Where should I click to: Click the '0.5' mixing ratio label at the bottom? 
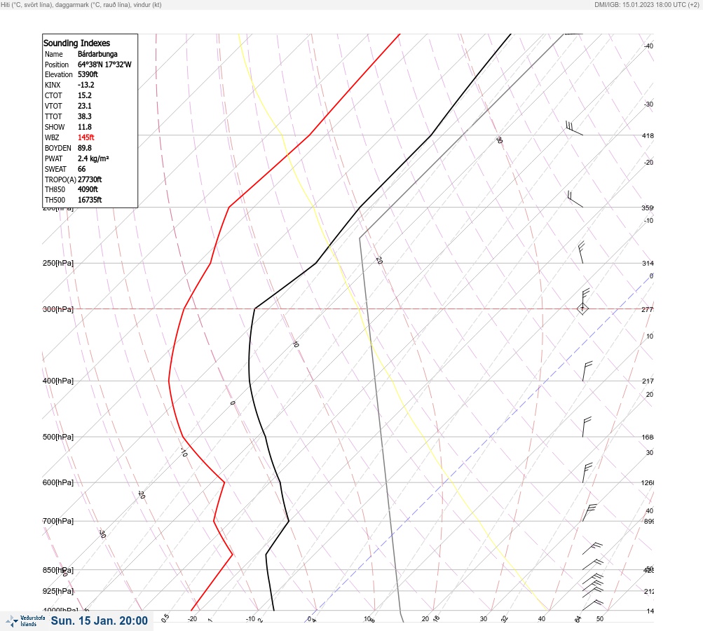(x=165, y=618)
